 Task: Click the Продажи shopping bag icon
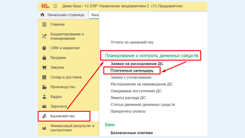(x=44, y=58)
